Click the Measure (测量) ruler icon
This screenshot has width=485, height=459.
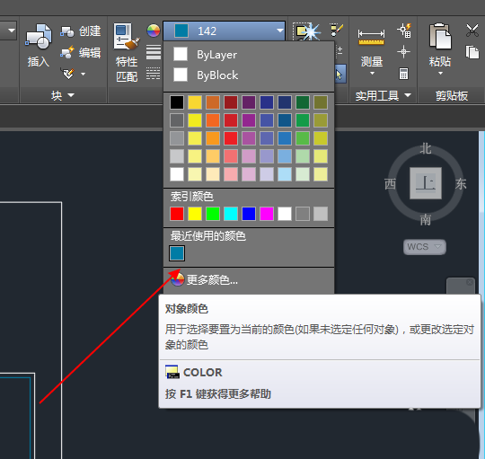tap(371, 37)
